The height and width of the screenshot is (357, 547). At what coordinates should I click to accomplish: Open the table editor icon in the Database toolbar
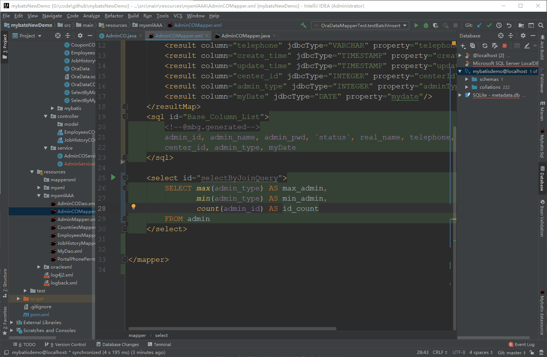tap(517, 46)
